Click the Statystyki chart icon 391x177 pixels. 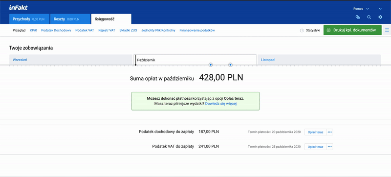point(302,30)
